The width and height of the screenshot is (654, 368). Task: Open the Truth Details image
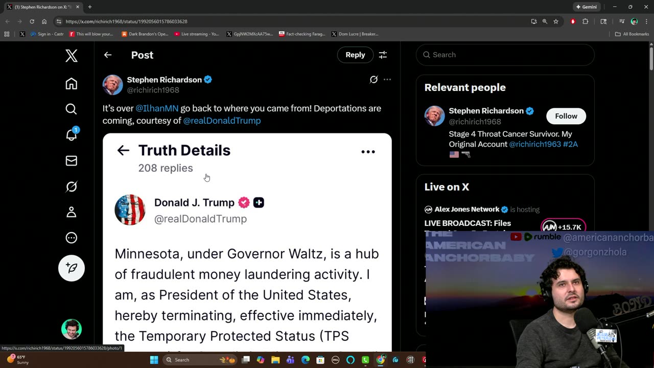point(247,242)
